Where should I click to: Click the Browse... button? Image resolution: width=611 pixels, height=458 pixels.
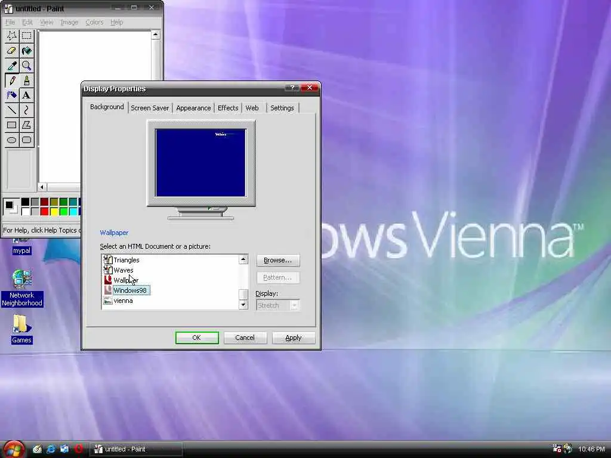pyautogui.click(x=278, y=260)
